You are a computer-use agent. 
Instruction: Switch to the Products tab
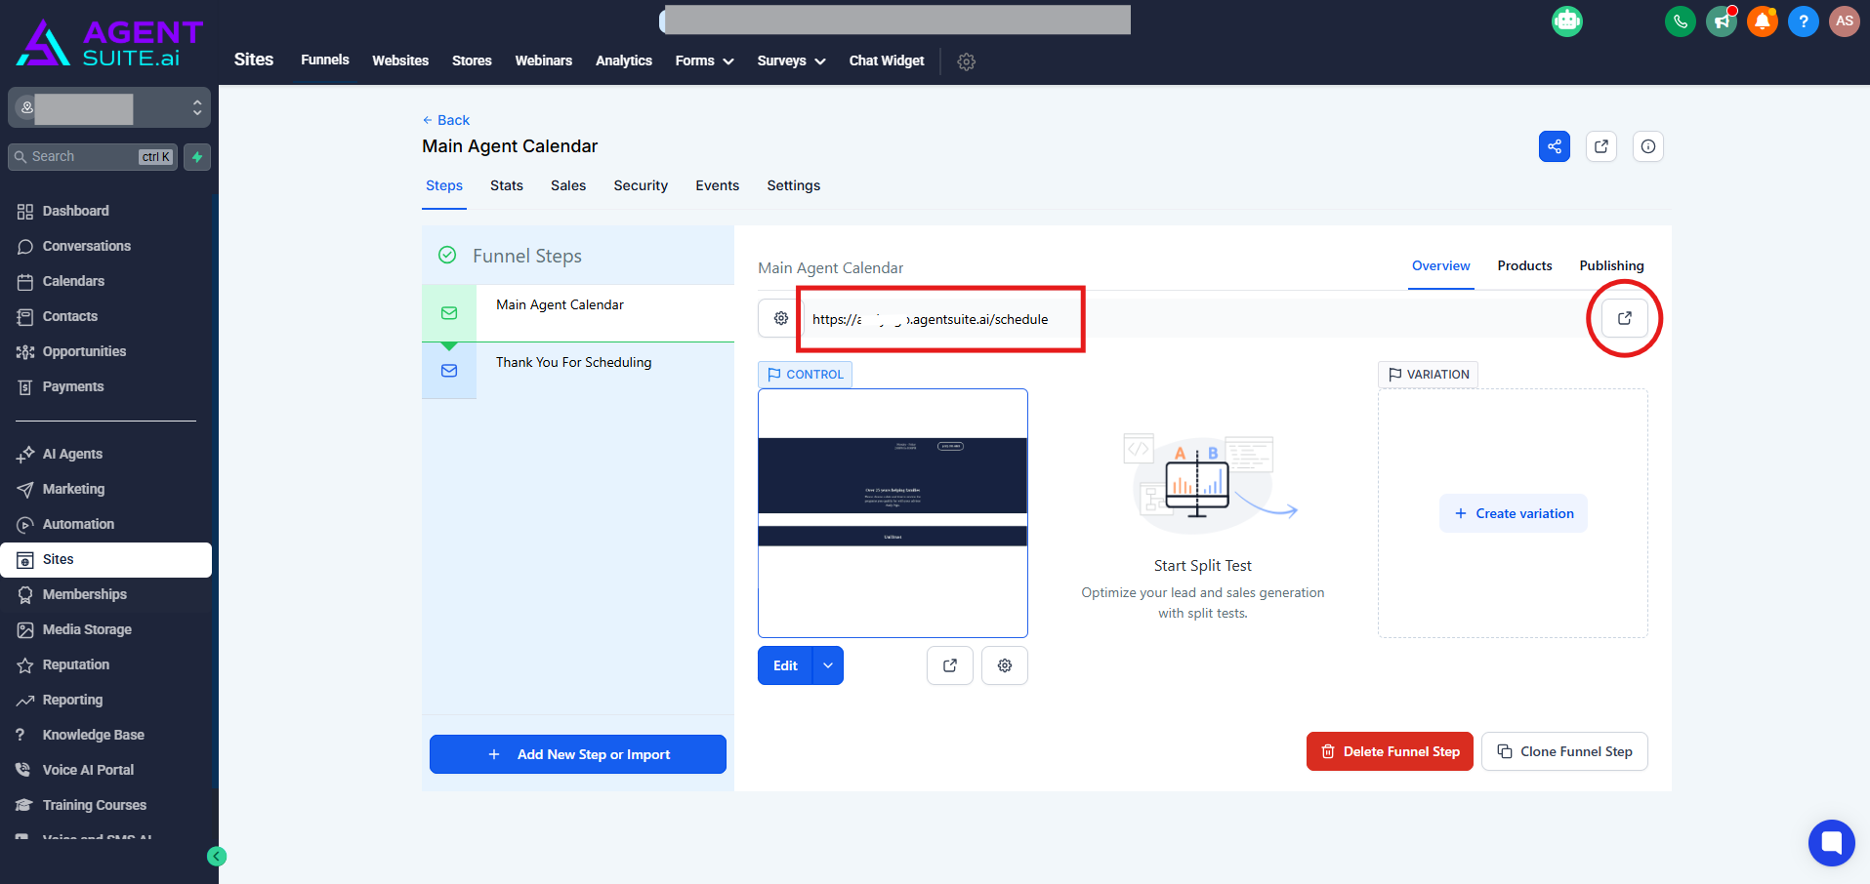click(x=1525, y=265)
